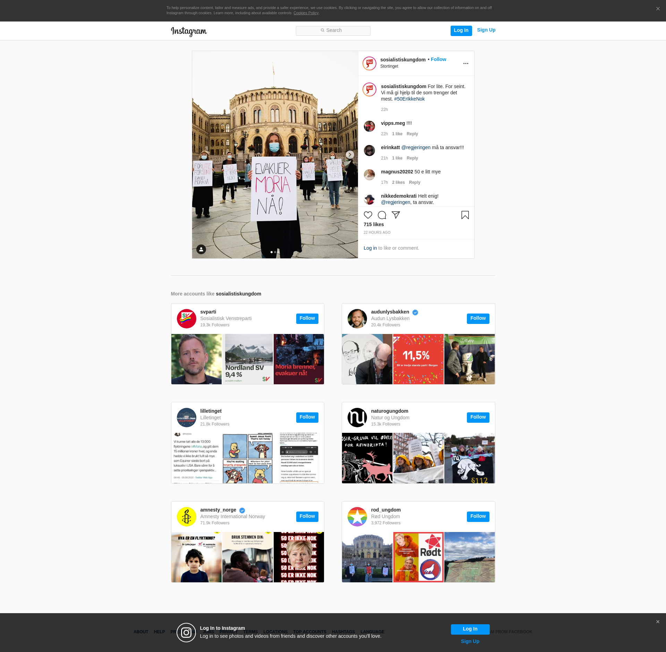Click audunlysbakken profile picture
Screen dimensions: 666x652
coord(357,319)
